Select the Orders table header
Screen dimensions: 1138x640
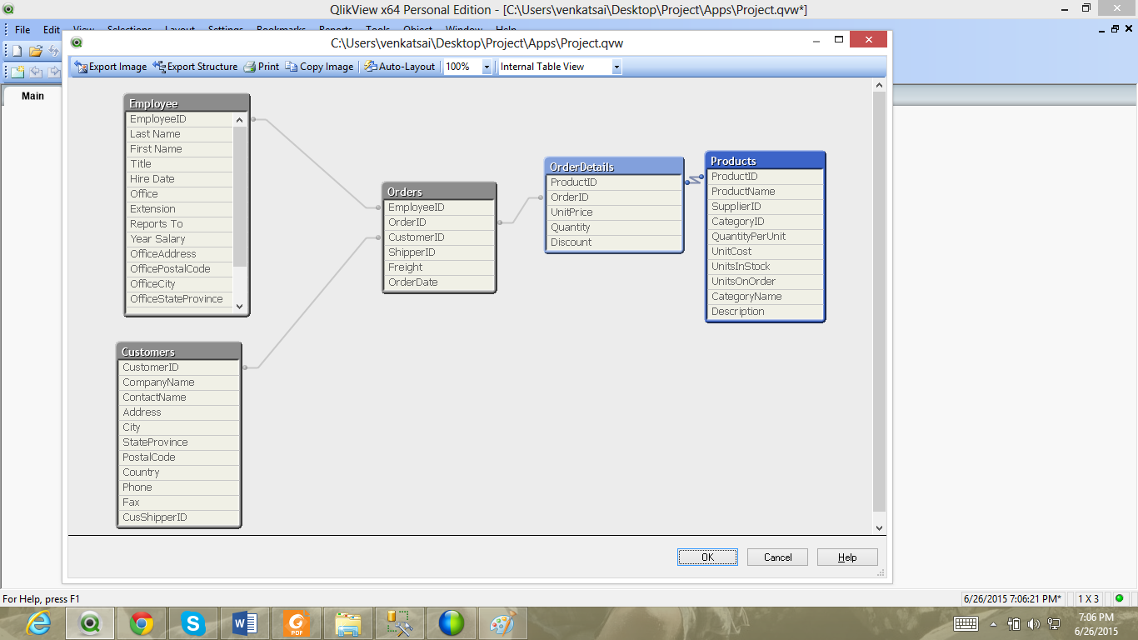point(439,192)
